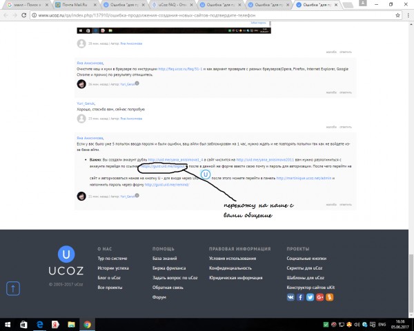Screen dimensions: 414x331
Task: Open the faq.ucoz.ru/faq/51-1 instruction link
Action: pos(180,69)
